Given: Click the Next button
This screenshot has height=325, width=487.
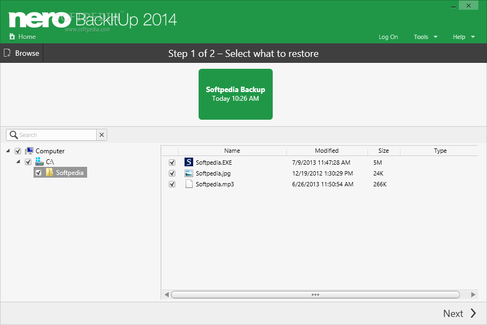Looking at the screenshot, I should (459, 313).
